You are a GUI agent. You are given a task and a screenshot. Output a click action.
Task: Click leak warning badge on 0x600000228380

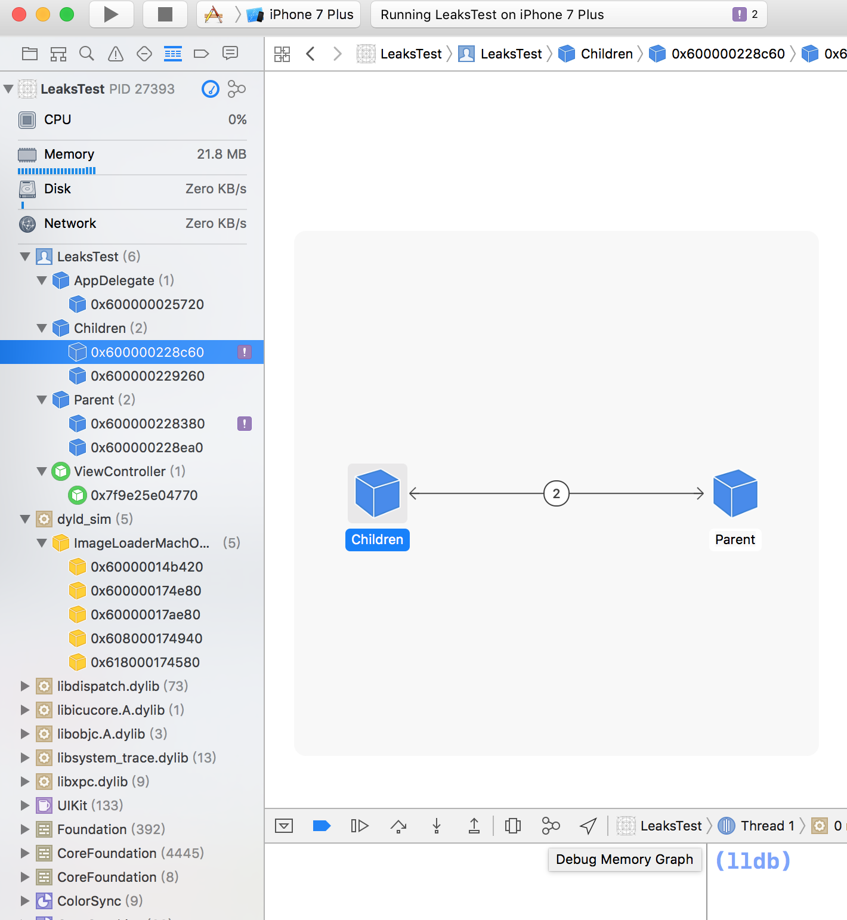tap(245, 424)
